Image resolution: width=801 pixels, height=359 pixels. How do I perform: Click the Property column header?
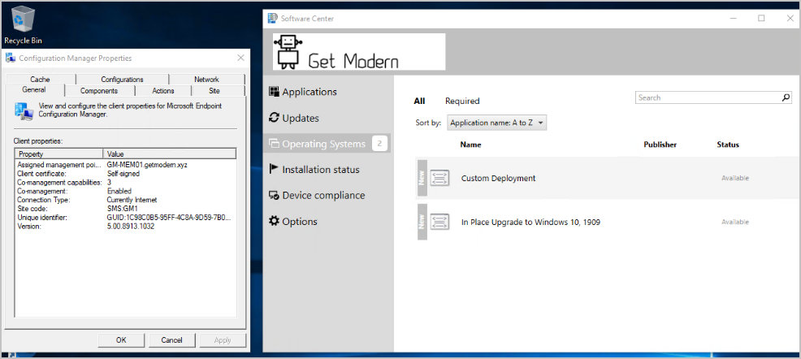click(58, 154)
